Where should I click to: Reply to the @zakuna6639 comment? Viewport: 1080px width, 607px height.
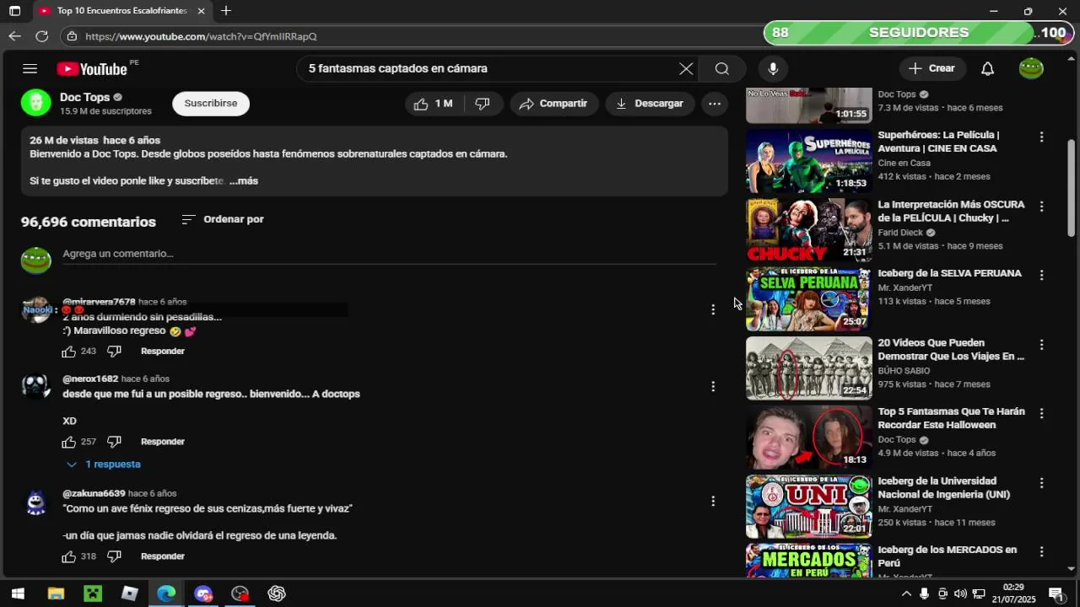click(163, 556)
